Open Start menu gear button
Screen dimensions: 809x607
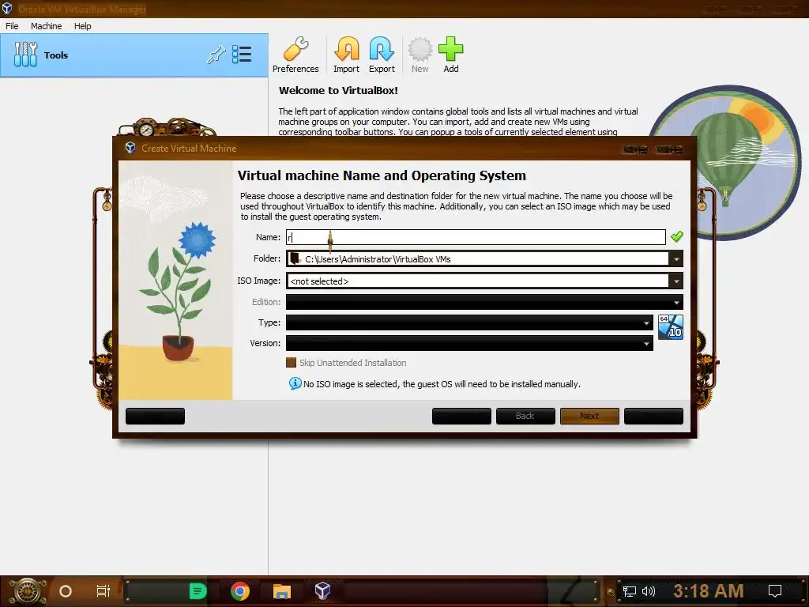pos(28,591)
